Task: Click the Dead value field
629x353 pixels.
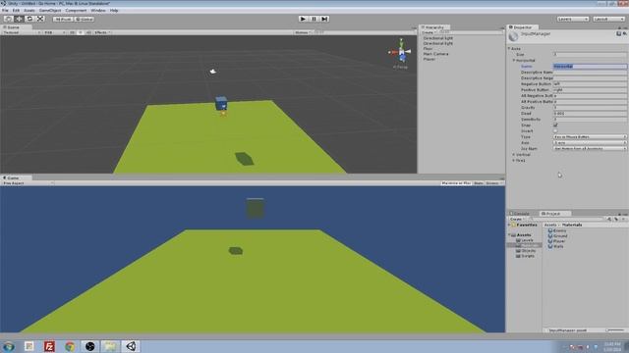Action: click(590, 114)
